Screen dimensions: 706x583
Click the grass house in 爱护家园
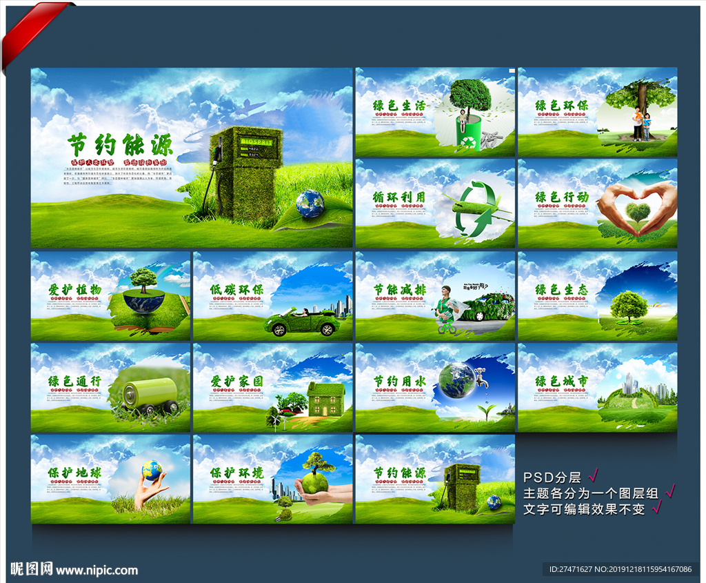click(x=326, y=399)
